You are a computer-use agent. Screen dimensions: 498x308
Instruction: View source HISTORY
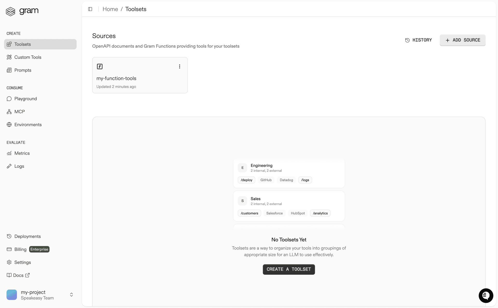[x=418, y=40]
